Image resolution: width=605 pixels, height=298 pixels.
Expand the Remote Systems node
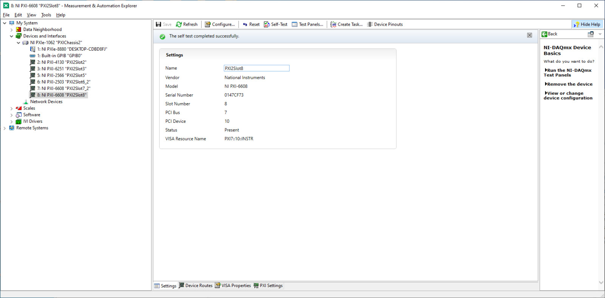[5, 128]
